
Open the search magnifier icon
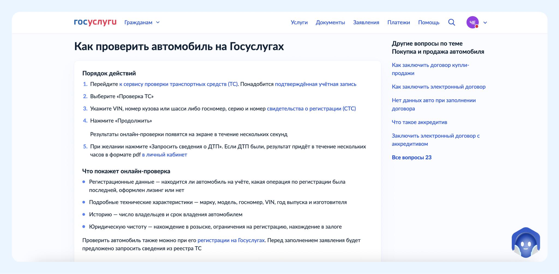click(452, 22)
